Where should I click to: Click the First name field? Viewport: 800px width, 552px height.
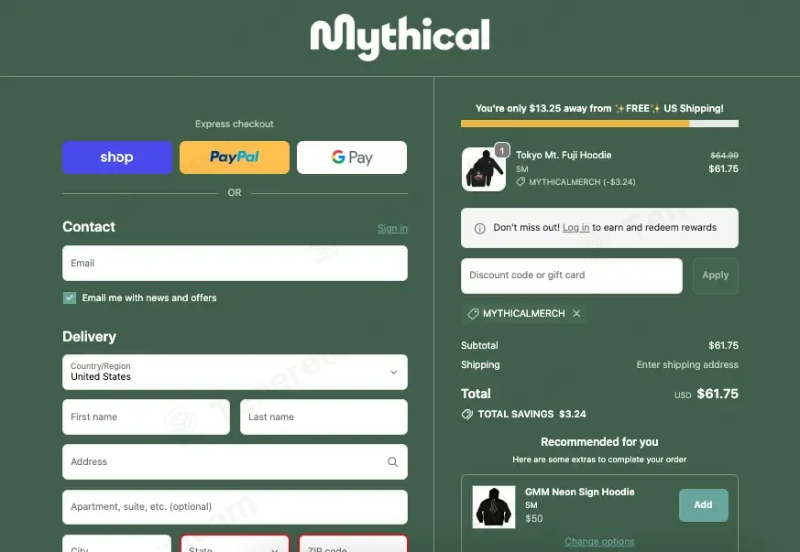[x=146, y=417]
